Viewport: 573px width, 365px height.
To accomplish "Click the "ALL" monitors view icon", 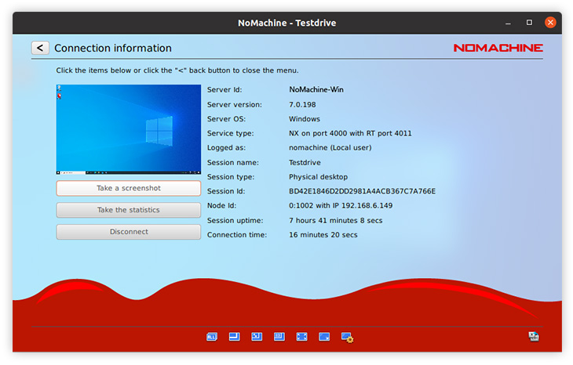I will pos(212,337).
